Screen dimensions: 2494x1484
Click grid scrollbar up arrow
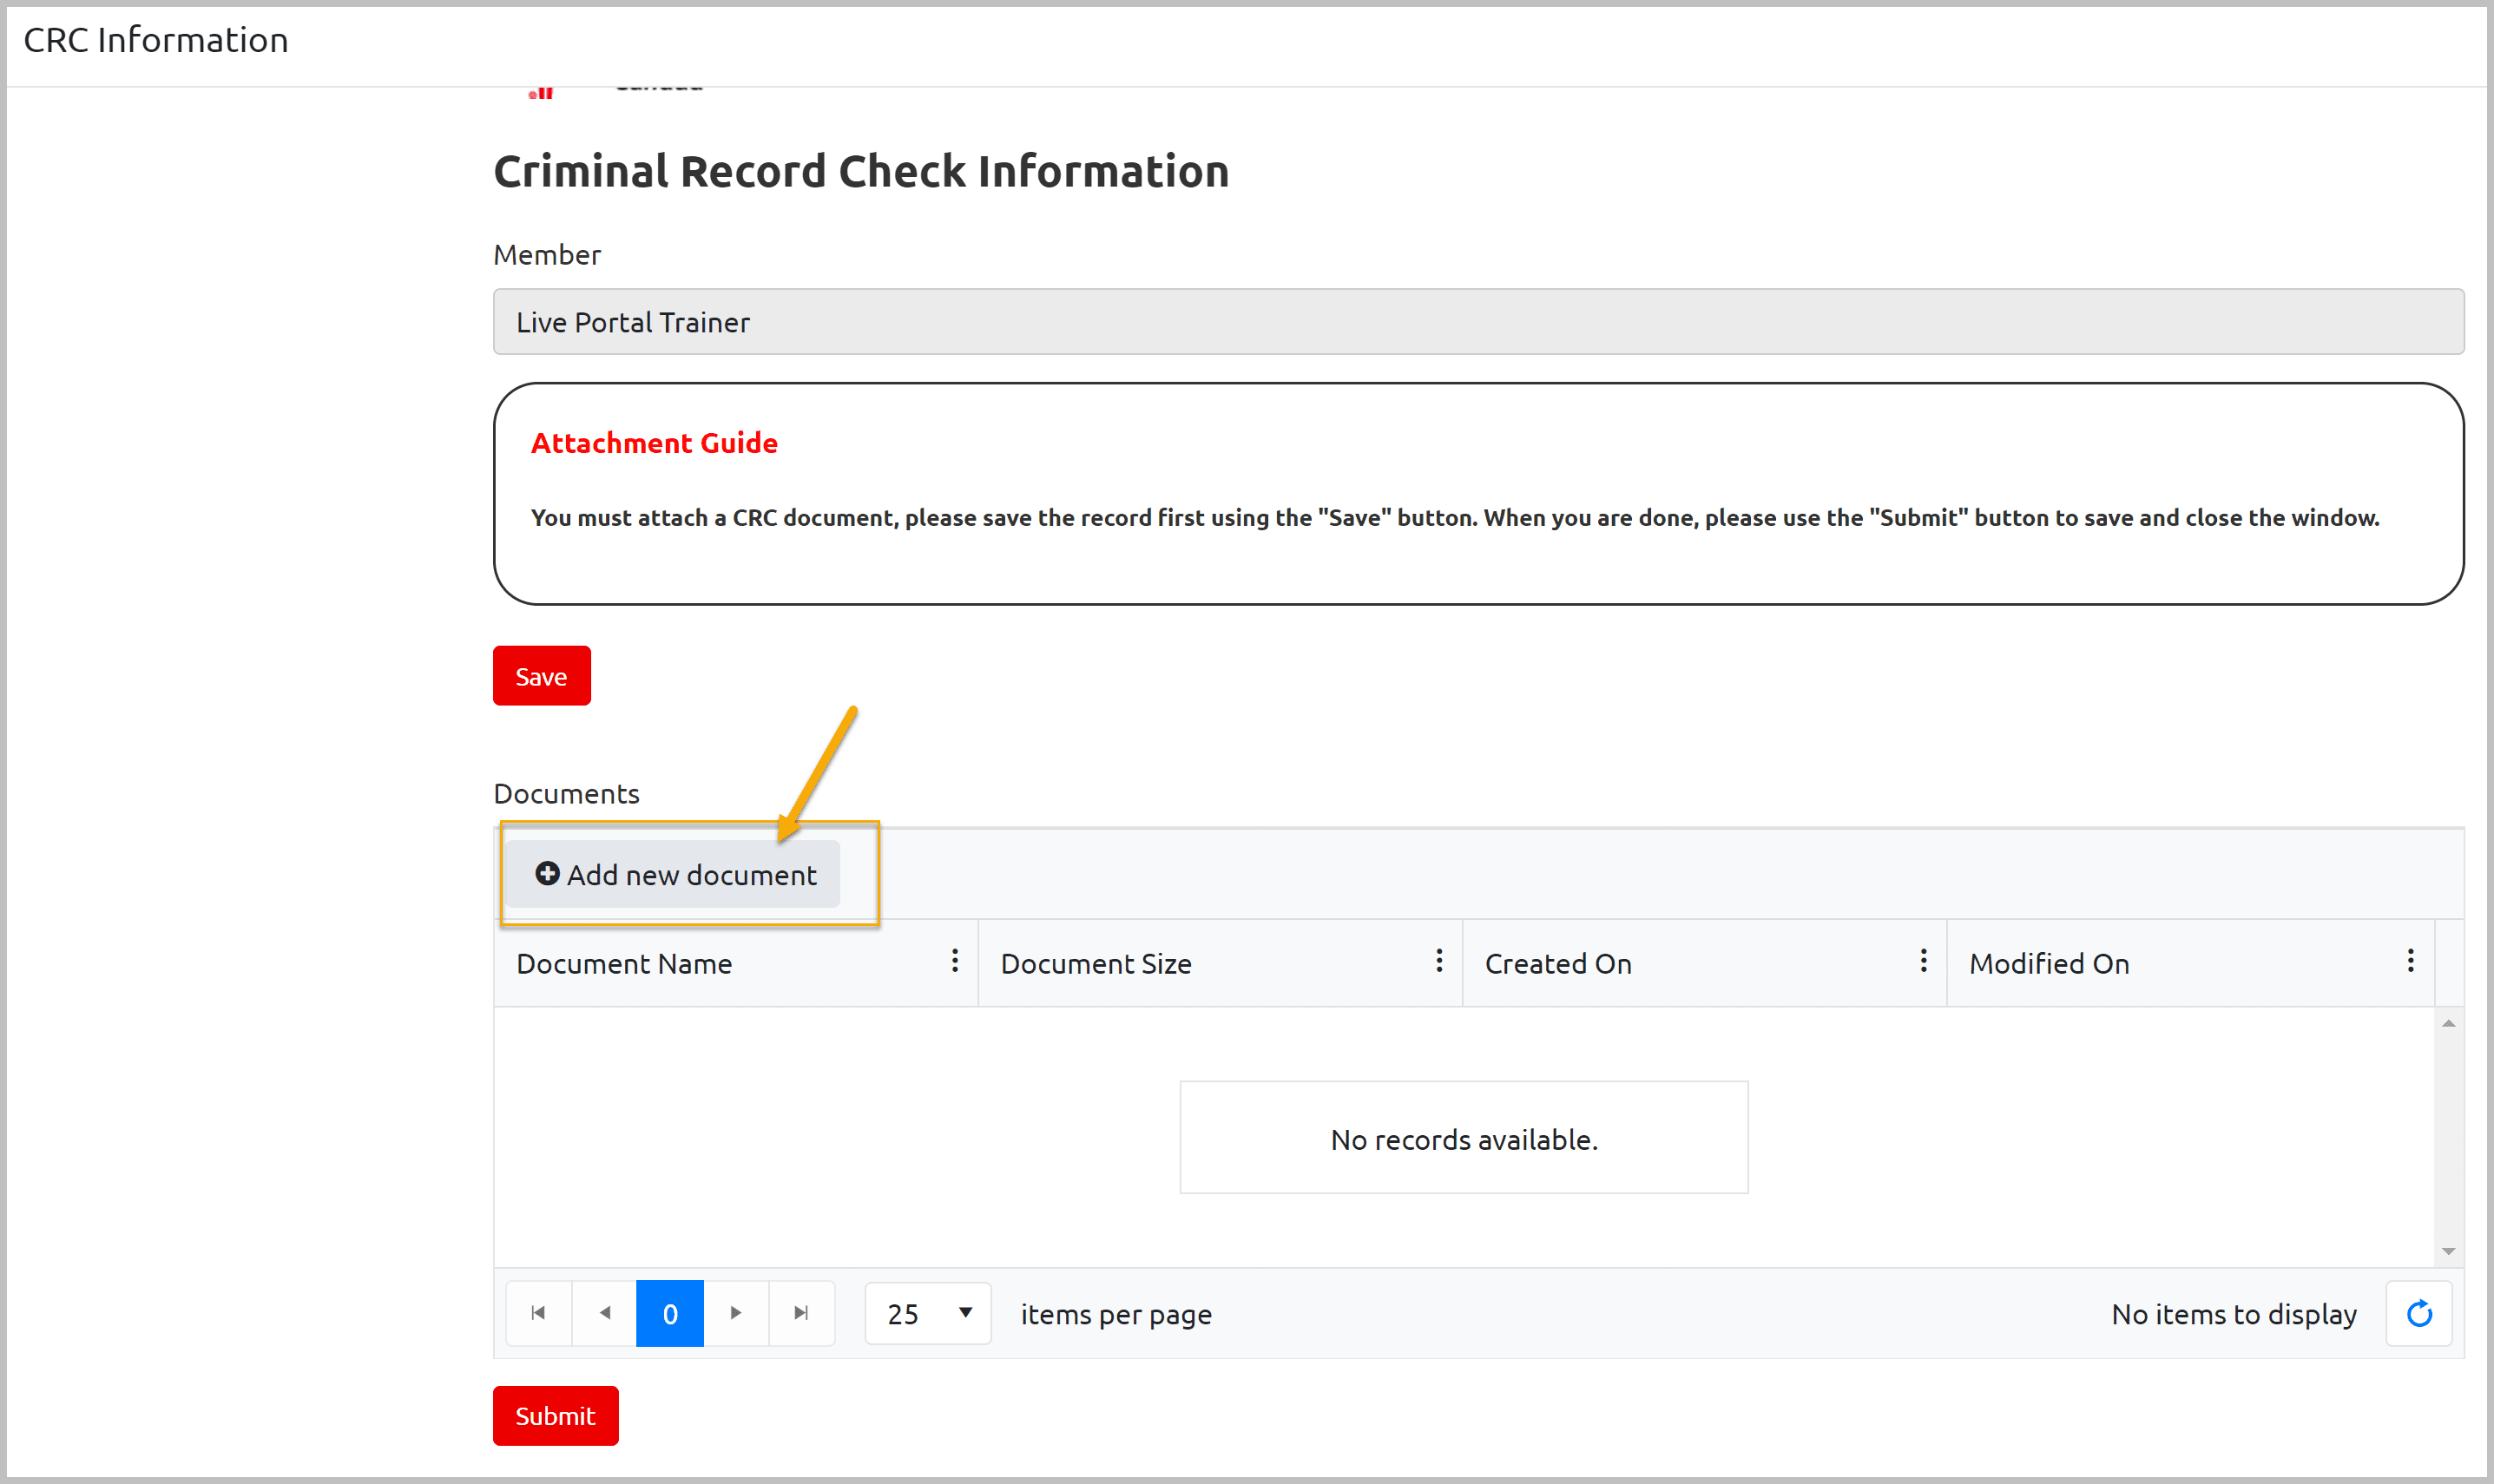2449,1022
